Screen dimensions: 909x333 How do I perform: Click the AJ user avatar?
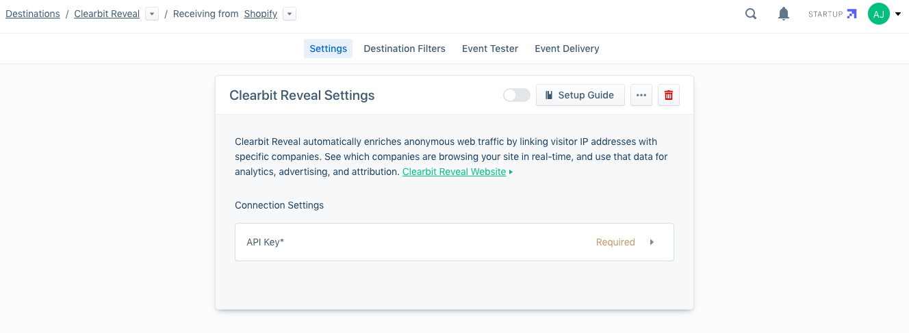(x=879, y=14)
